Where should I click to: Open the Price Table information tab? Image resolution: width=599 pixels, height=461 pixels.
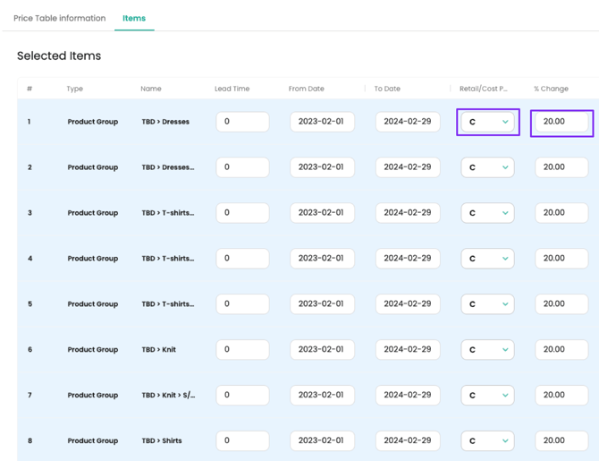pyautogui.click(x=59, y=18)
